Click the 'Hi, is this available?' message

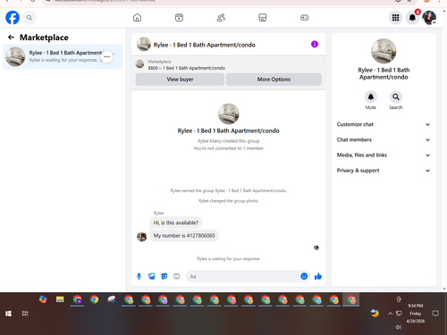click(176, 222)
